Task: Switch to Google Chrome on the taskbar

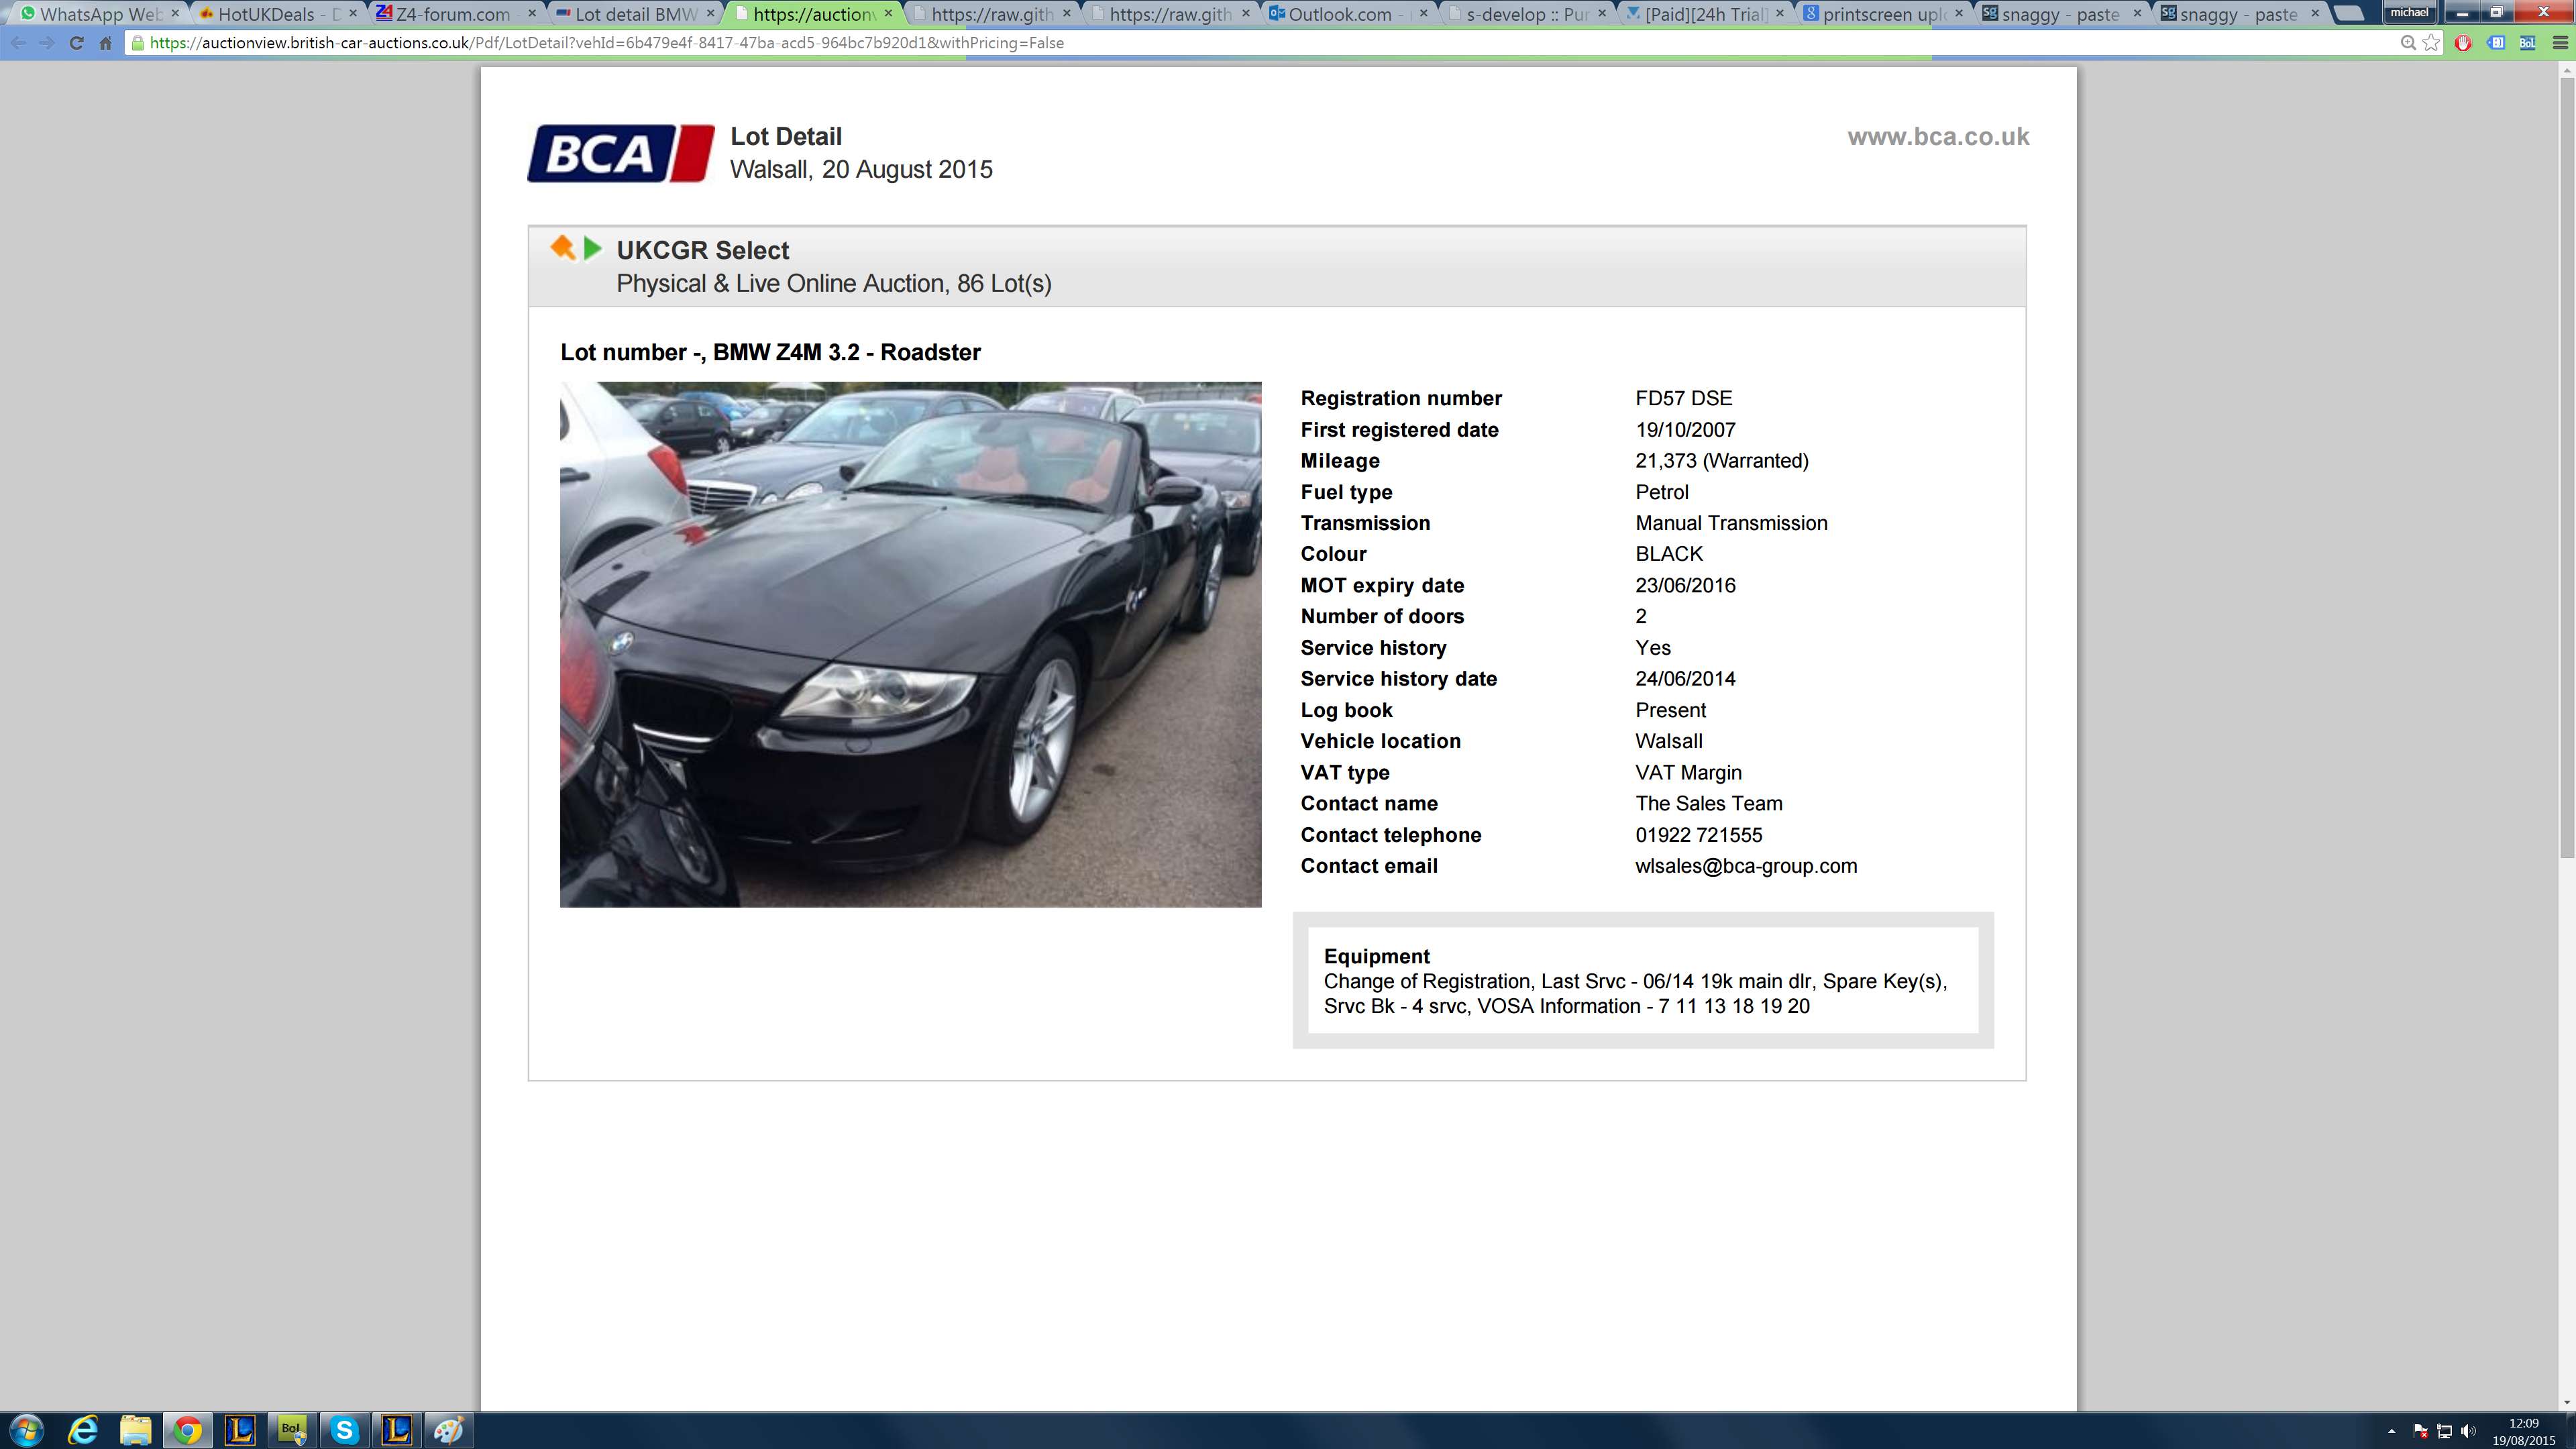Action: [x=187, y=1430]
